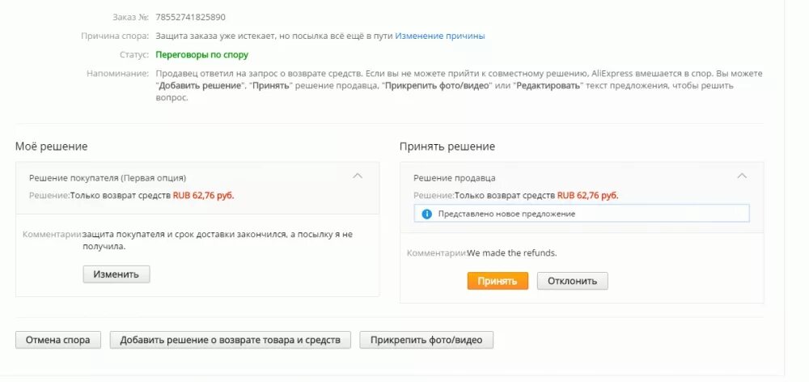
Task: Reject the offer via "Отклонить"
Action: click(572, 281)
